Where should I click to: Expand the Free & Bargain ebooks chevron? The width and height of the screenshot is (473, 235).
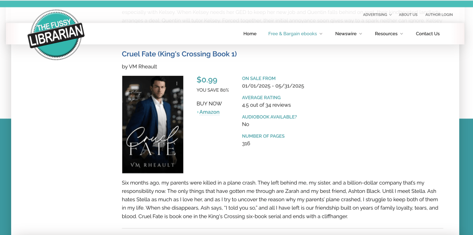[321, 34]
